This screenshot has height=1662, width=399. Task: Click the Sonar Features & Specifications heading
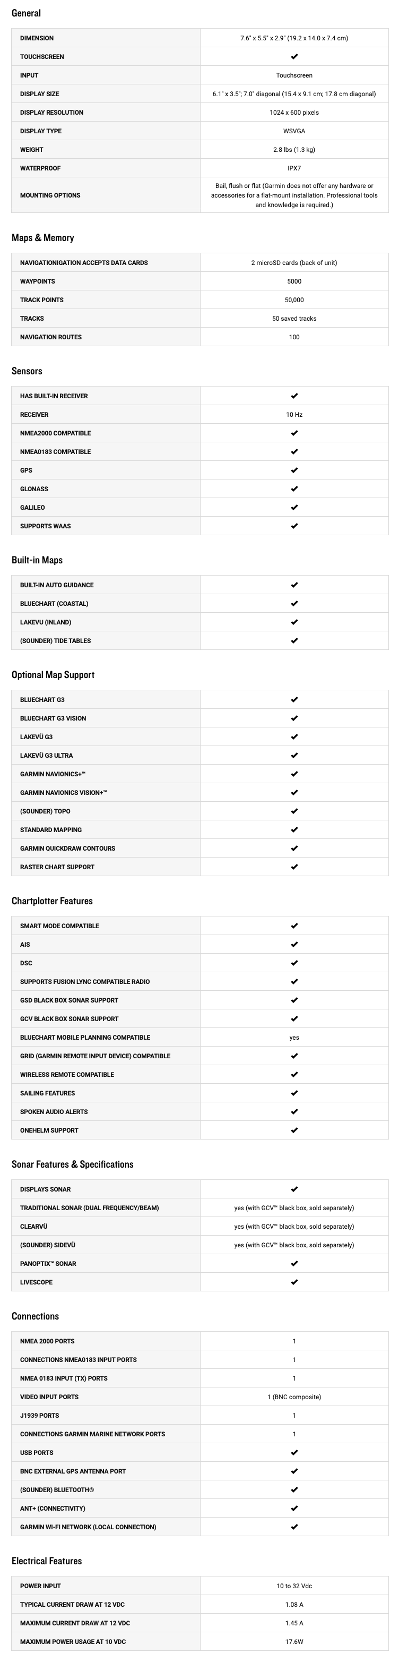(x=72, y=1164)
